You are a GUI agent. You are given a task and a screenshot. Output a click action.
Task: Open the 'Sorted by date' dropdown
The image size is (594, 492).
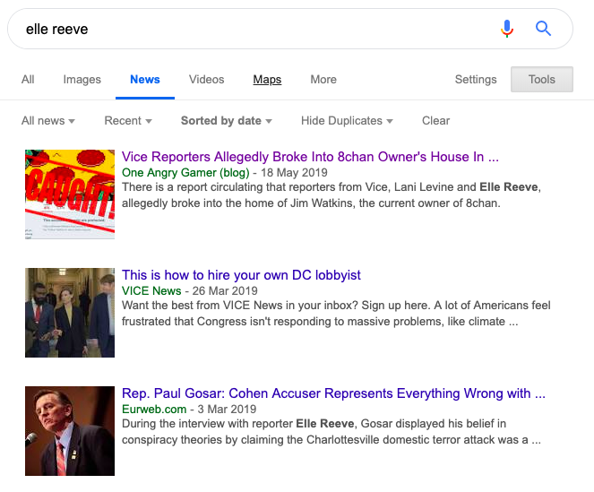pyautogui.click(x=226, y=121)
